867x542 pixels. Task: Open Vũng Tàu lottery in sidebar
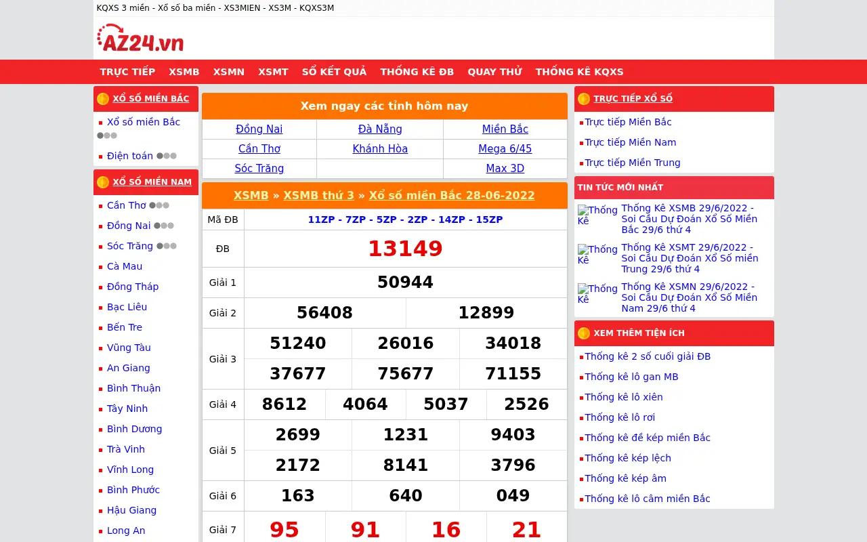click(129, 348)
